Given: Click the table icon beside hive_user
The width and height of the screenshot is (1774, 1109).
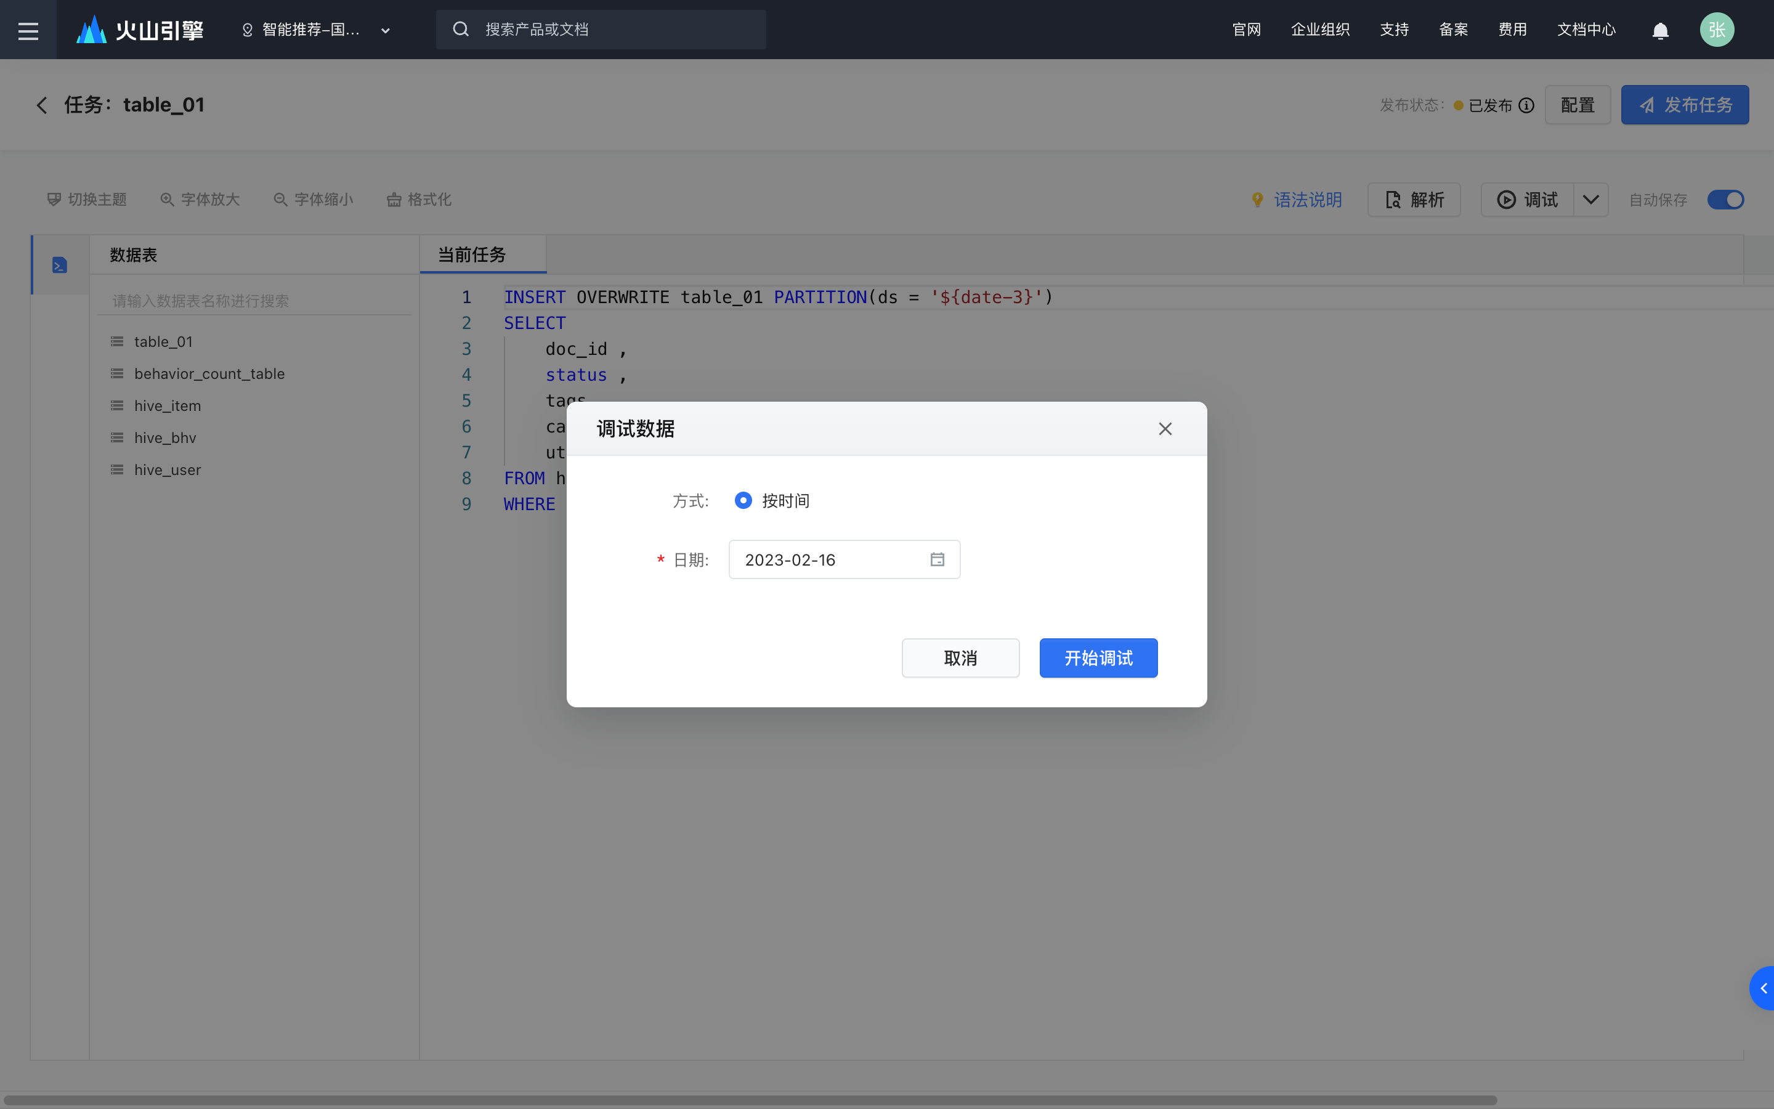Looking at the screenshot, I should point(116,469).
